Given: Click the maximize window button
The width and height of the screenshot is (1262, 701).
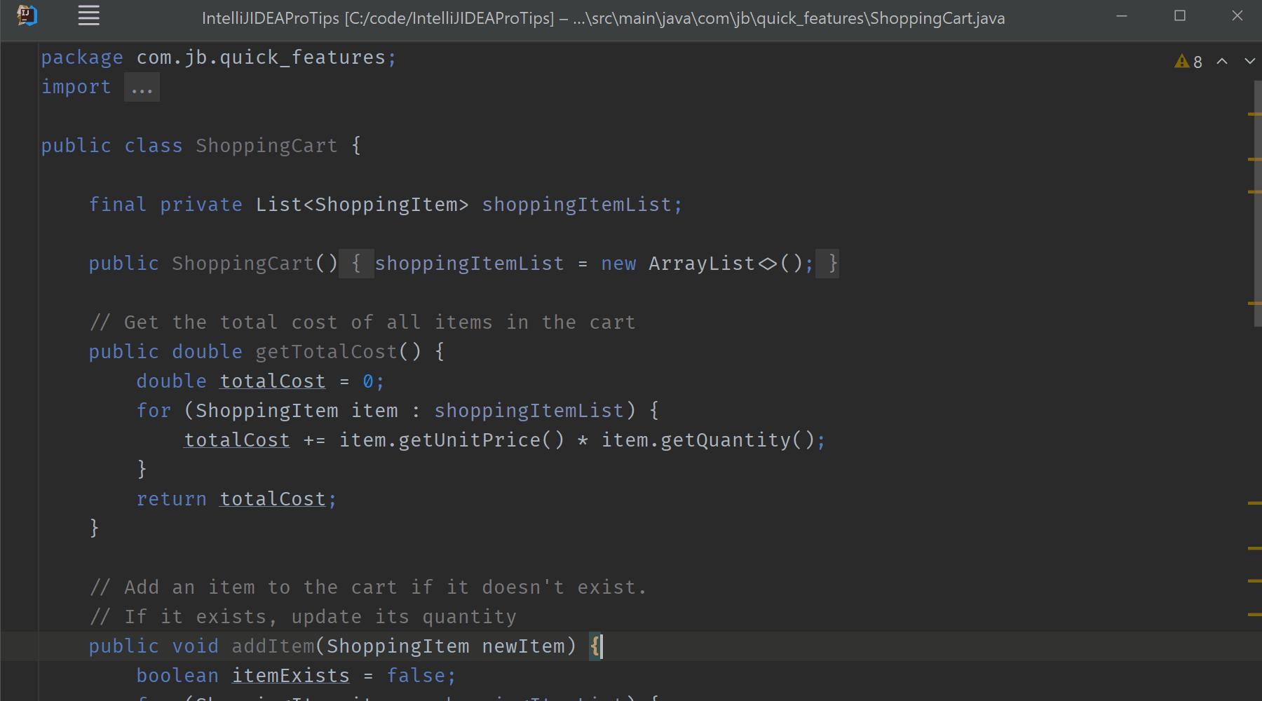Looking at the screenshot, I should pos(1179,15).
